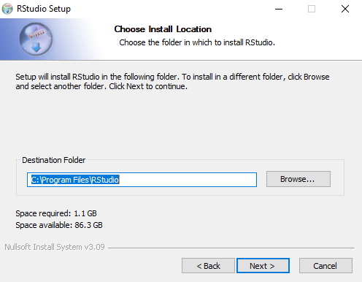Click the RStudio Setup title bar icon
This screenshot has height=282, width=362.
tap(7, 9)
